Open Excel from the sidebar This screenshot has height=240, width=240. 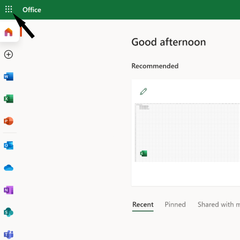click(9, 99)
